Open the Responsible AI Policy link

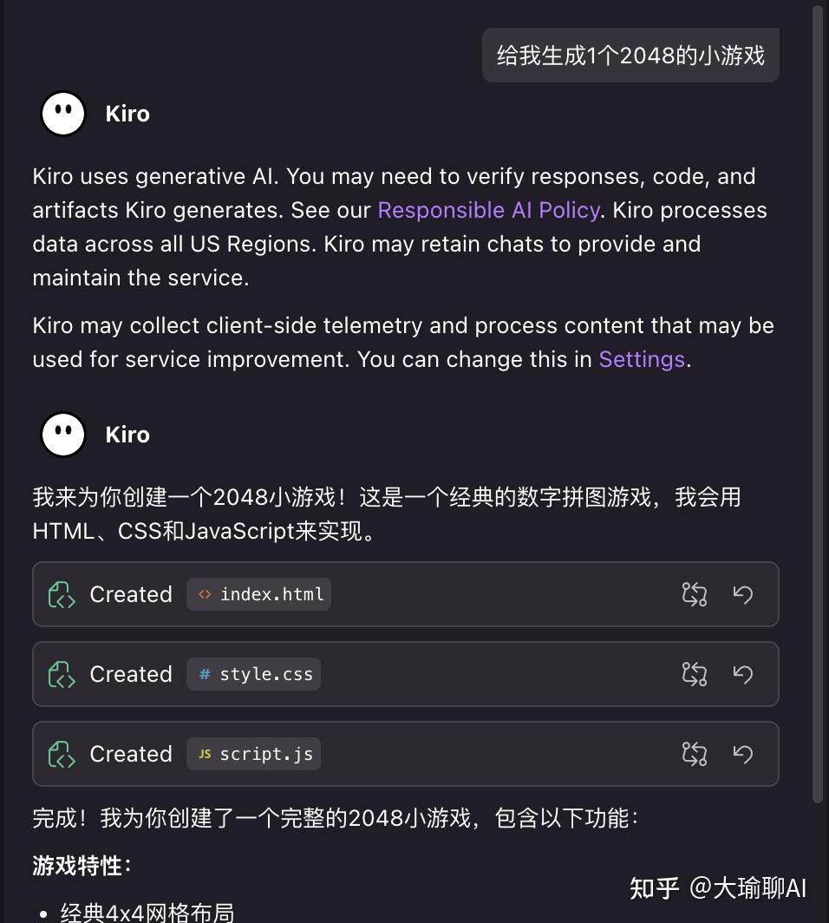(487, 210)
